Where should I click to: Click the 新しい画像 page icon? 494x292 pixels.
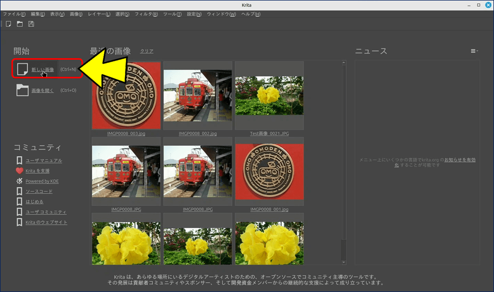[22, 69]
